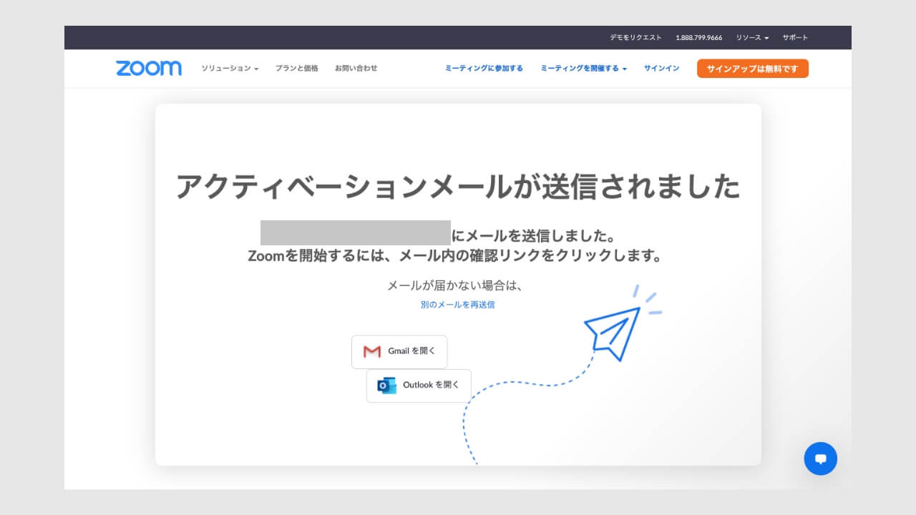The height and width of the screenshot is (515, 916).
Task: Click ミーティングに参加する
Action: click(x=484, y=69)
